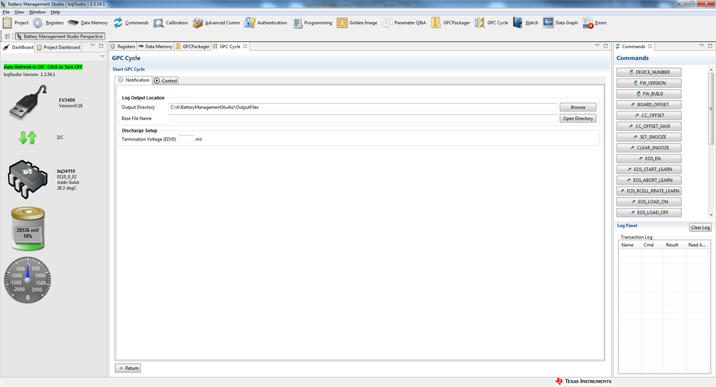Image resolution: width=716 pixels, height=387 pixels.
Task: Open the Authentication lock icon
Action: [x=250, y=23]
